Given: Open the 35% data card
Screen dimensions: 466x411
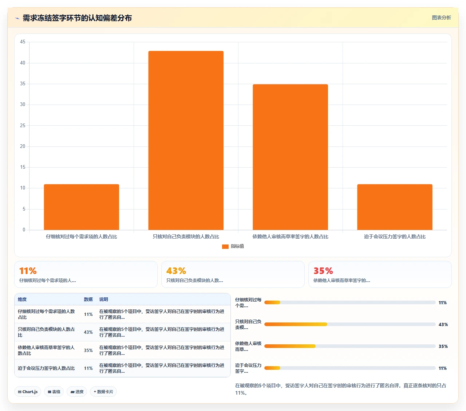Looking at the screenshot, I should [380, 274].
